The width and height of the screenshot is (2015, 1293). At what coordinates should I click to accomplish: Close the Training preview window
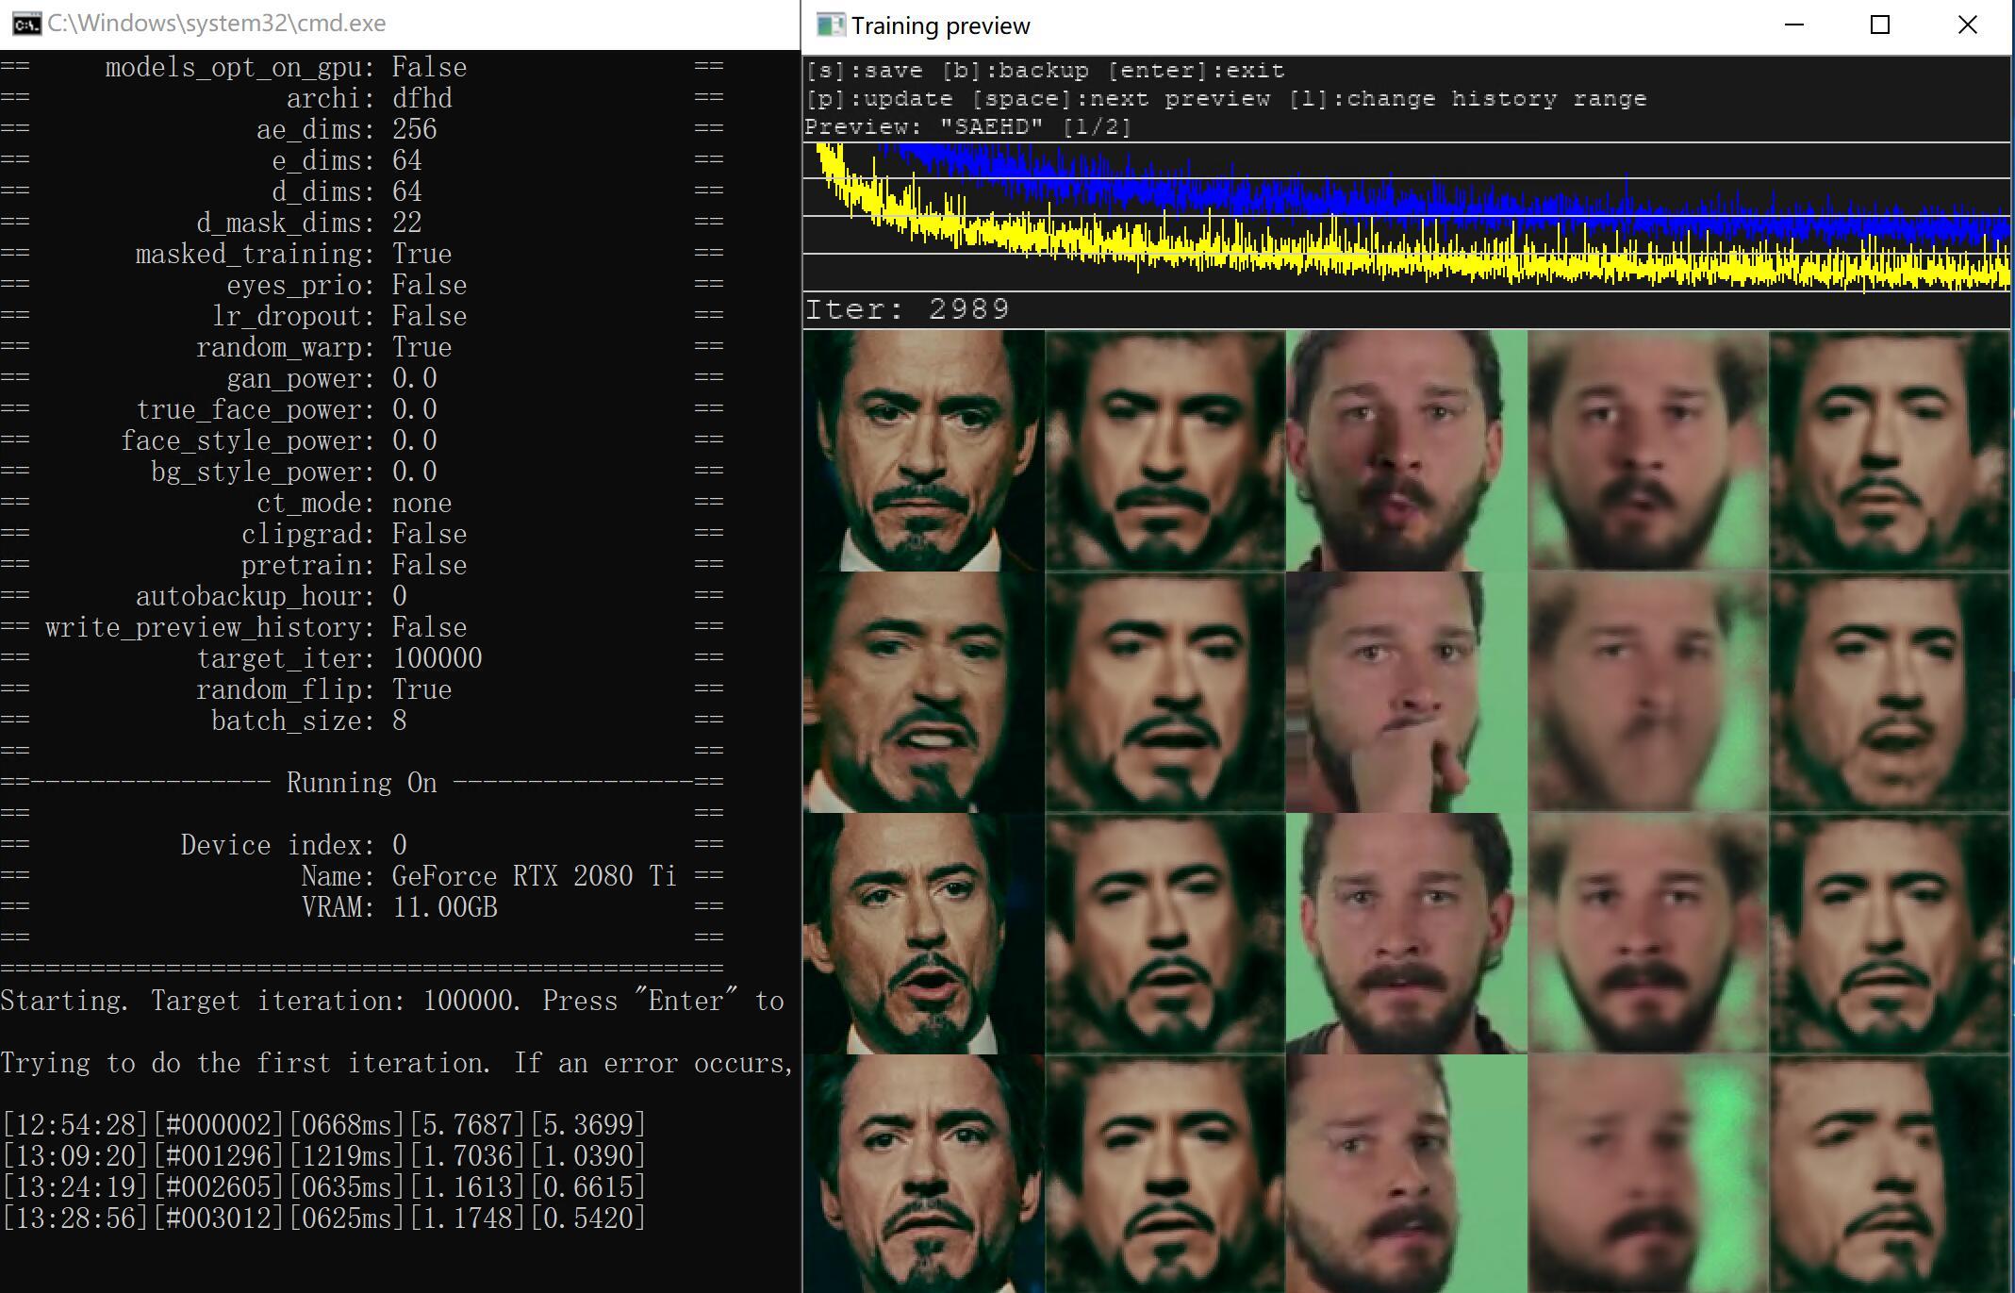click(1967, 25)
